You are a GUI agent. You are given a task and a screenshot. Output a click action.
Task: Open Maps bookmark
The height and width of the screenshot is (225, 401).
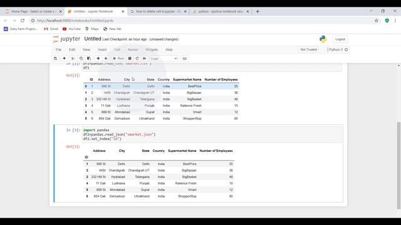(92, 29)
